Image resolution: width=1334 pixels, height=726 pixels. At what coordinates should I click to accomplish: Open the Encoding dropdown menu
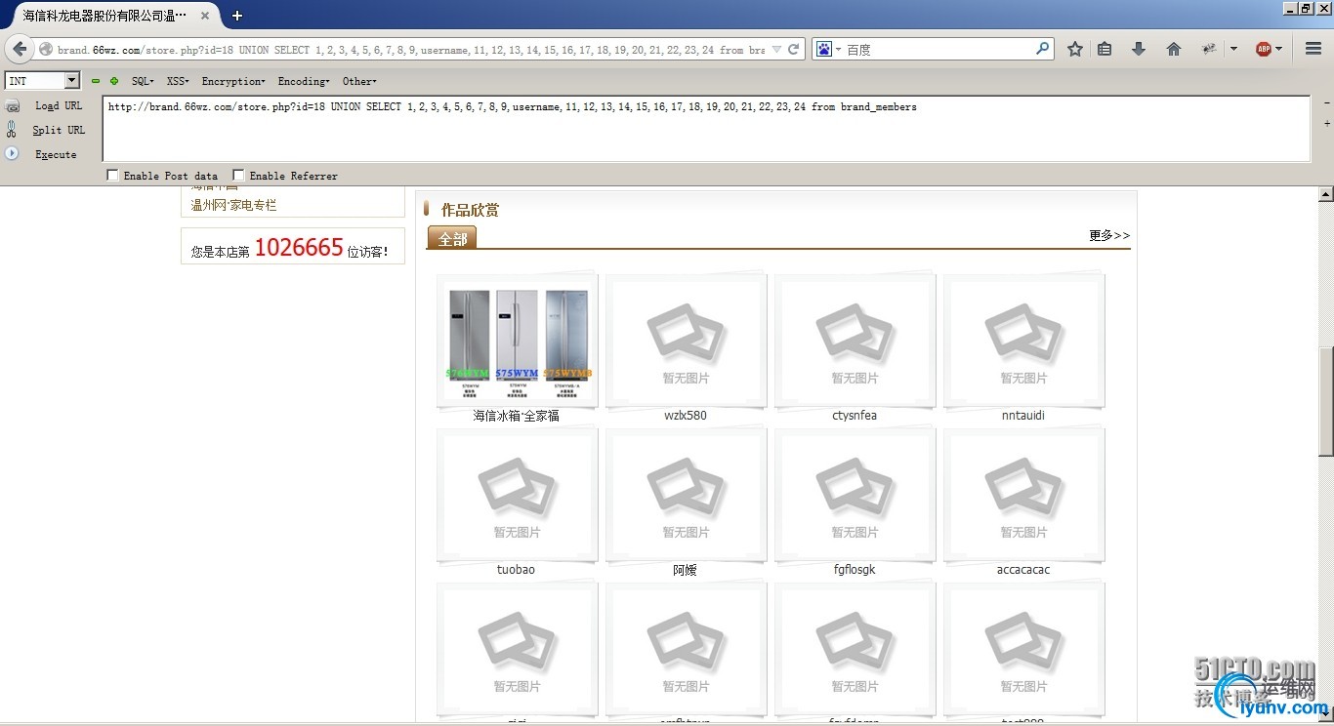pyautogui.click(x=304, y=81)
